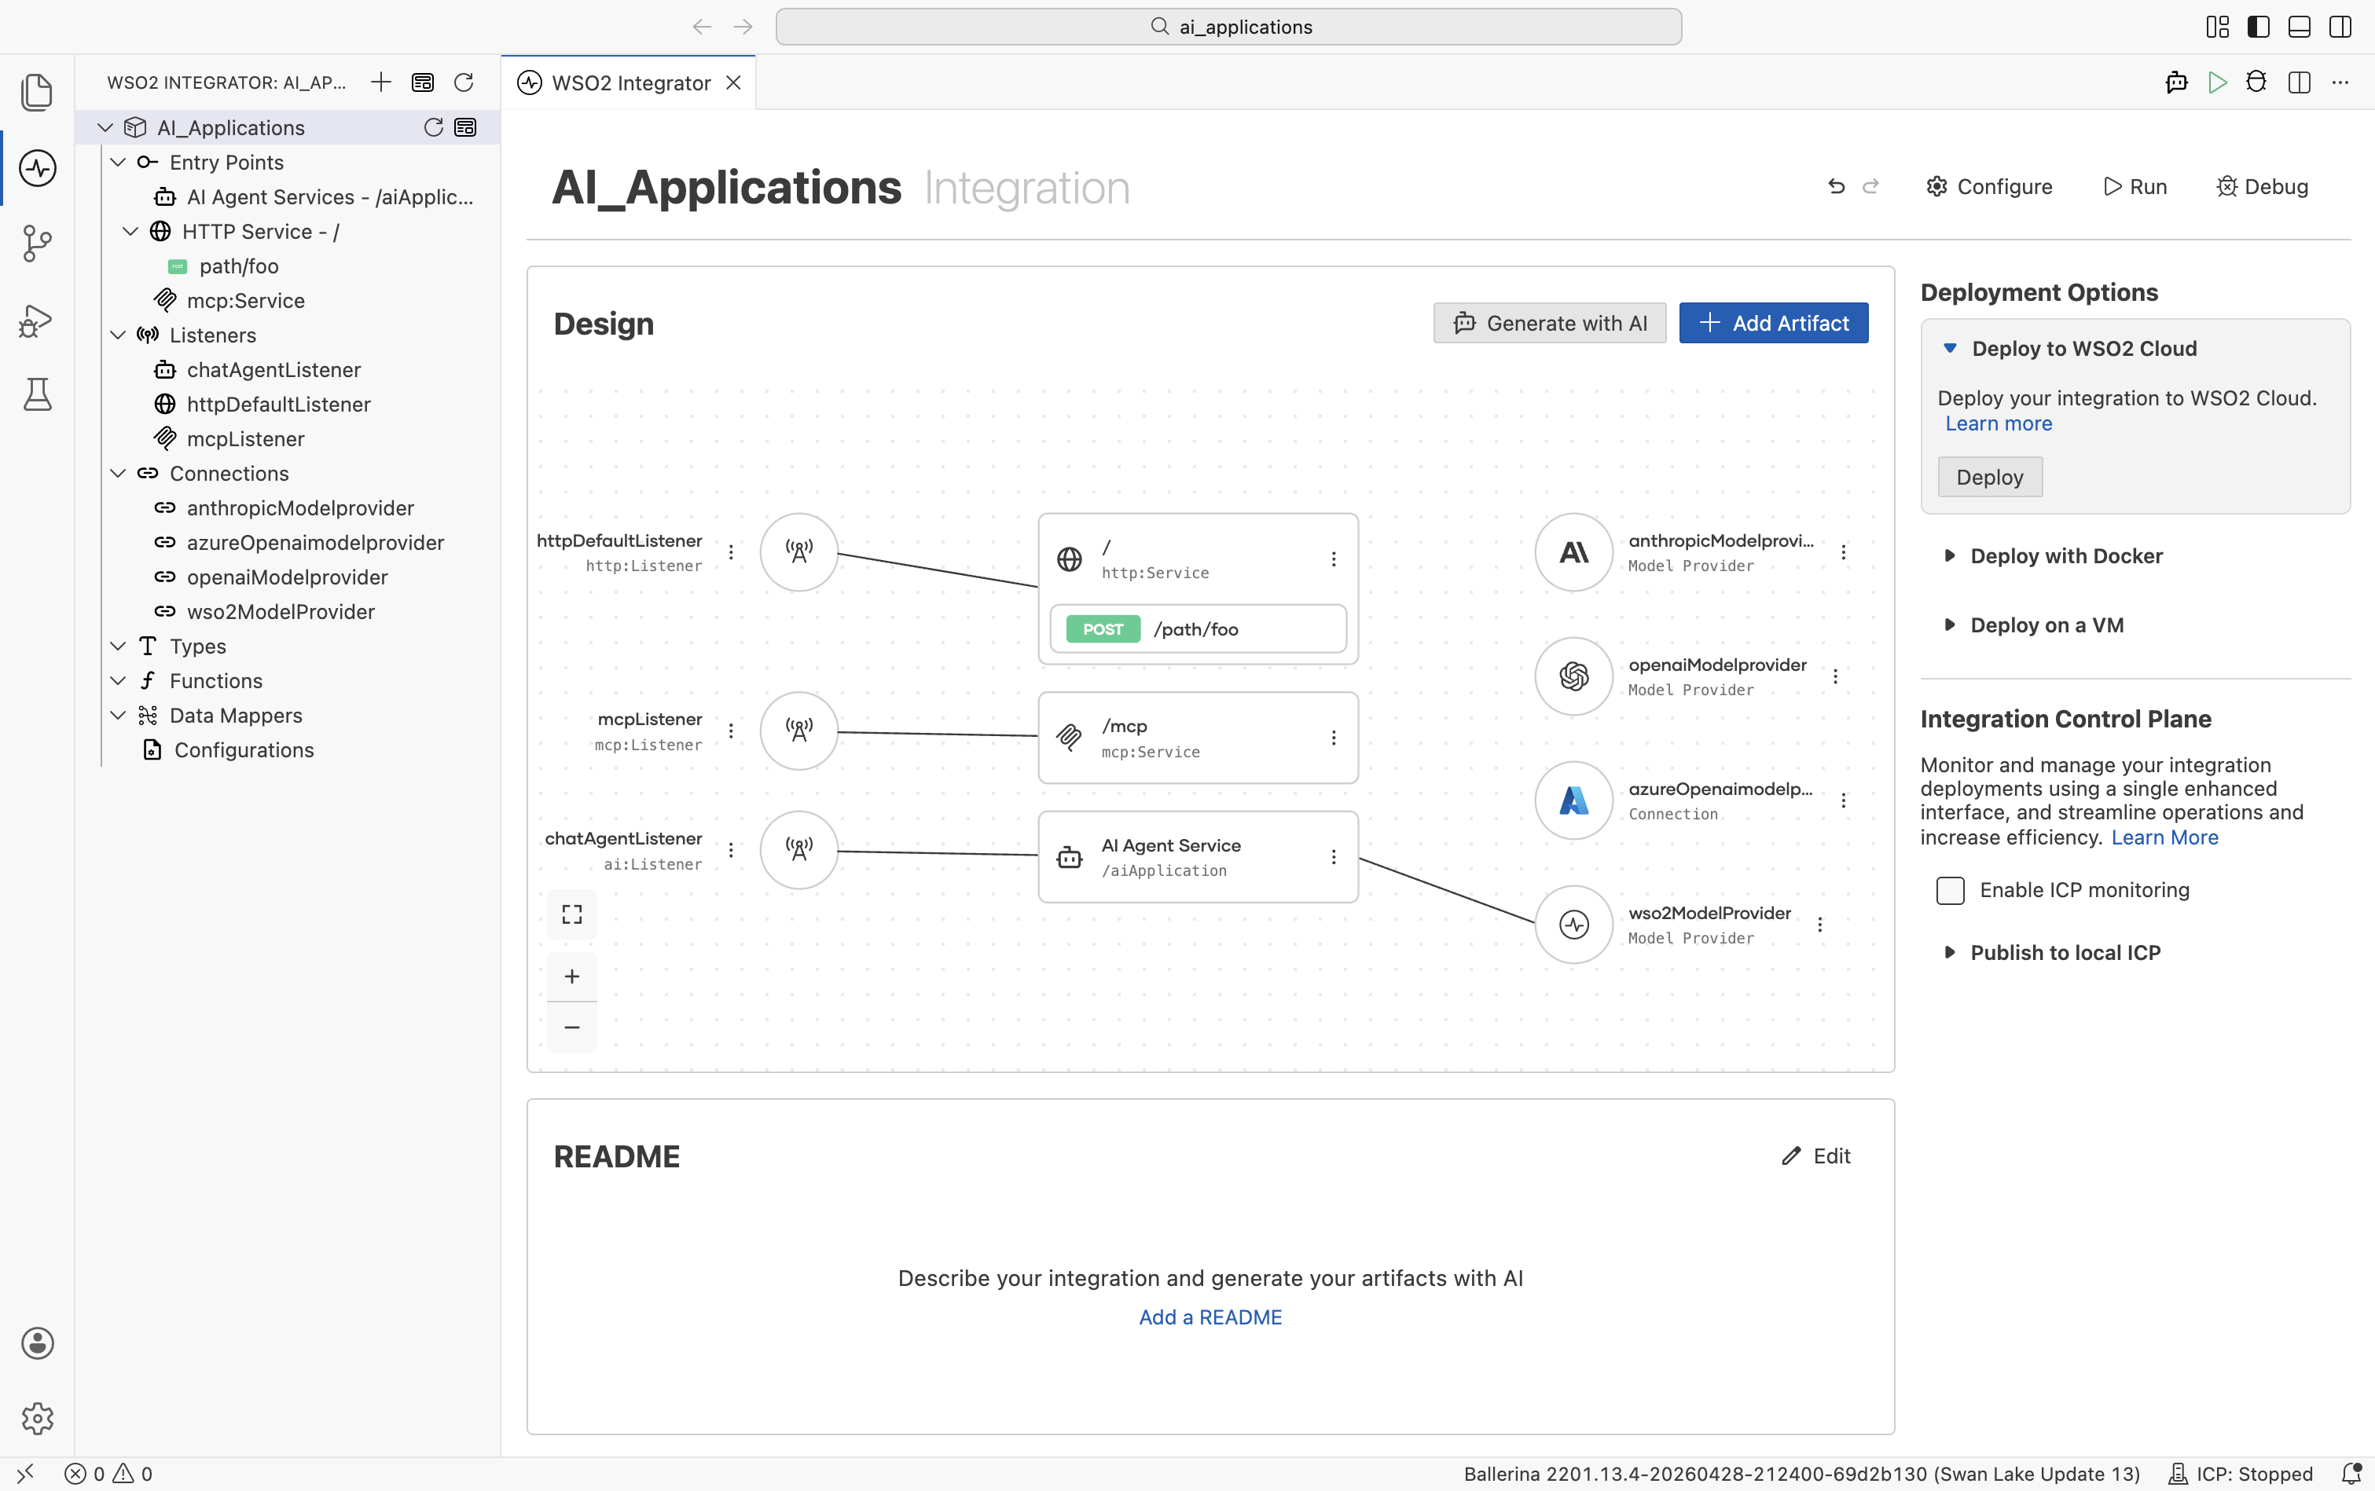The image size is (2375, 1491).
Task: Collapse the AI_Applications tree root
Action: (x=105, y=127)
